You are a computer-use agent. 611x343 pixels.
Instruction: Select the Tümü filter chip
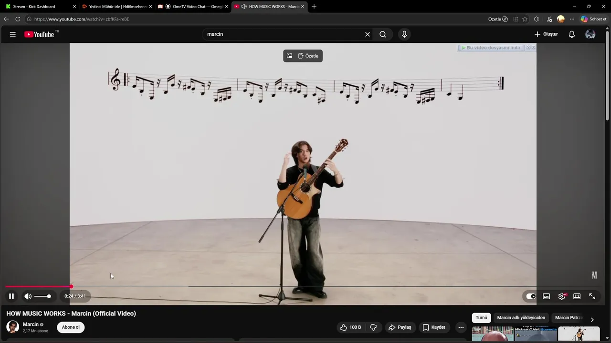(481, 318)
